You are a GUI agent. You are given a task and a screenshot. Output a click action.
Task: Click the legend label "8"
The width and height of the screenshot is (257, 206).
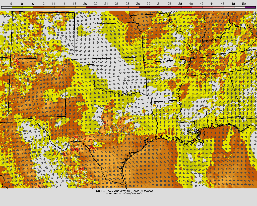coord(22,4)
